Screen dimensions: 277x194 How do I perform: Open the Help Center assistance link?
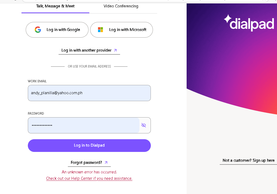pos(89,178)
